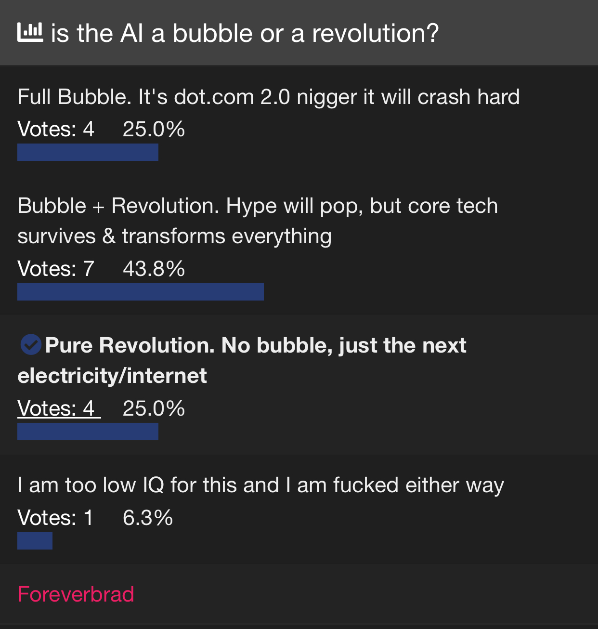Click the 43.8% percentage label
This screenshot has width=598, height=629.
click(x=154, y=269)
